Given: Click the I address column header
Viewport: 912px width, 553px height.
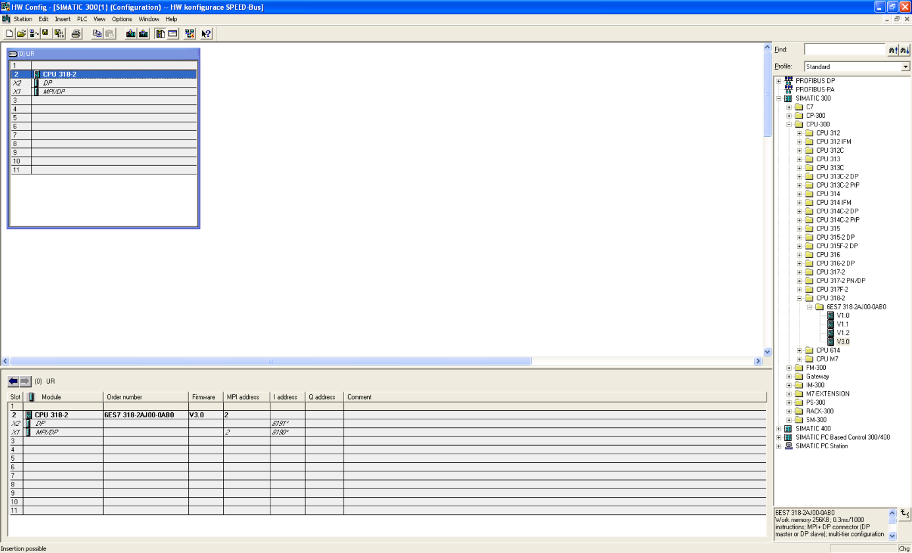Looking at the screenshot, I should [x=288, y=397].
